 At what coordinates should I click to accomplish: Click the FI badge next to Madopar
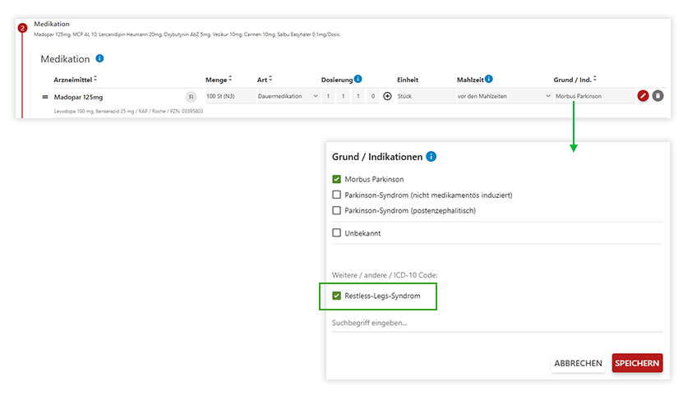coord(192,96)
